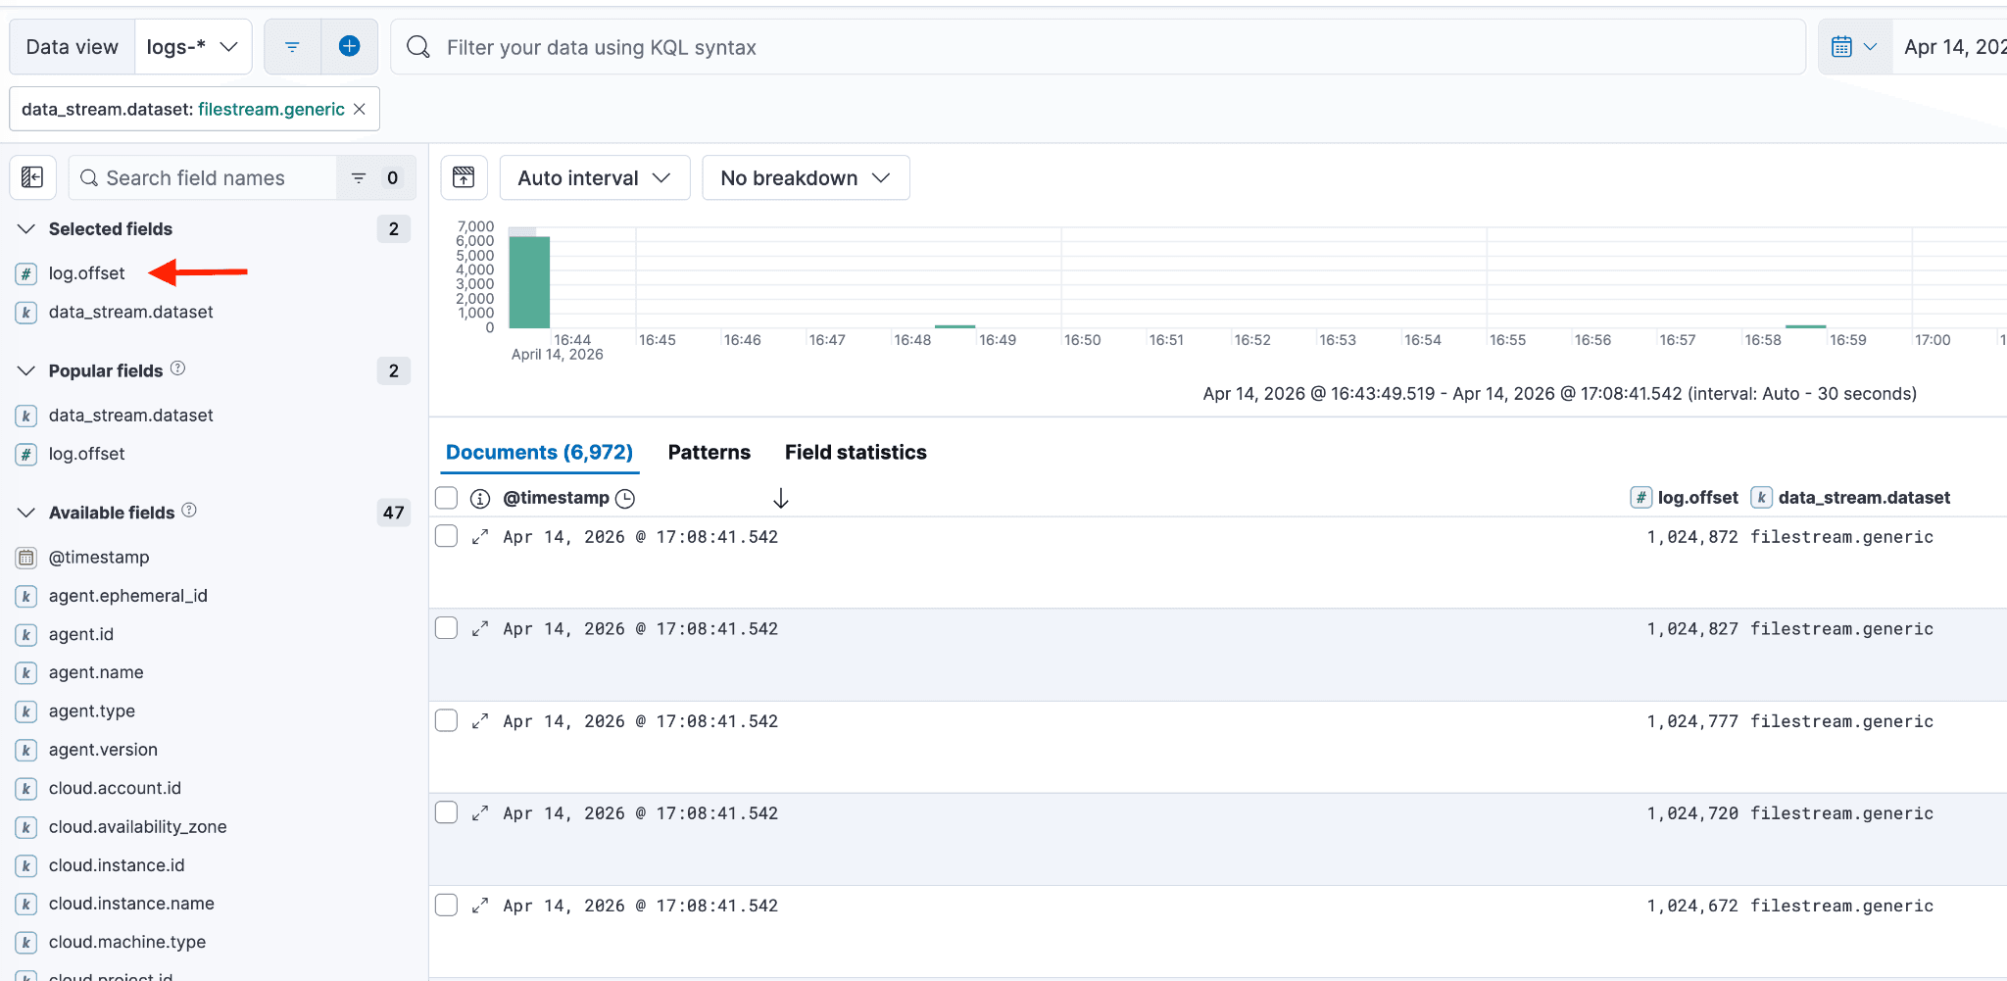The height and width of the screenshot is (981, 2007).
Task: Open the No breakdown dropdown
Action: click(x=805, y=177)
